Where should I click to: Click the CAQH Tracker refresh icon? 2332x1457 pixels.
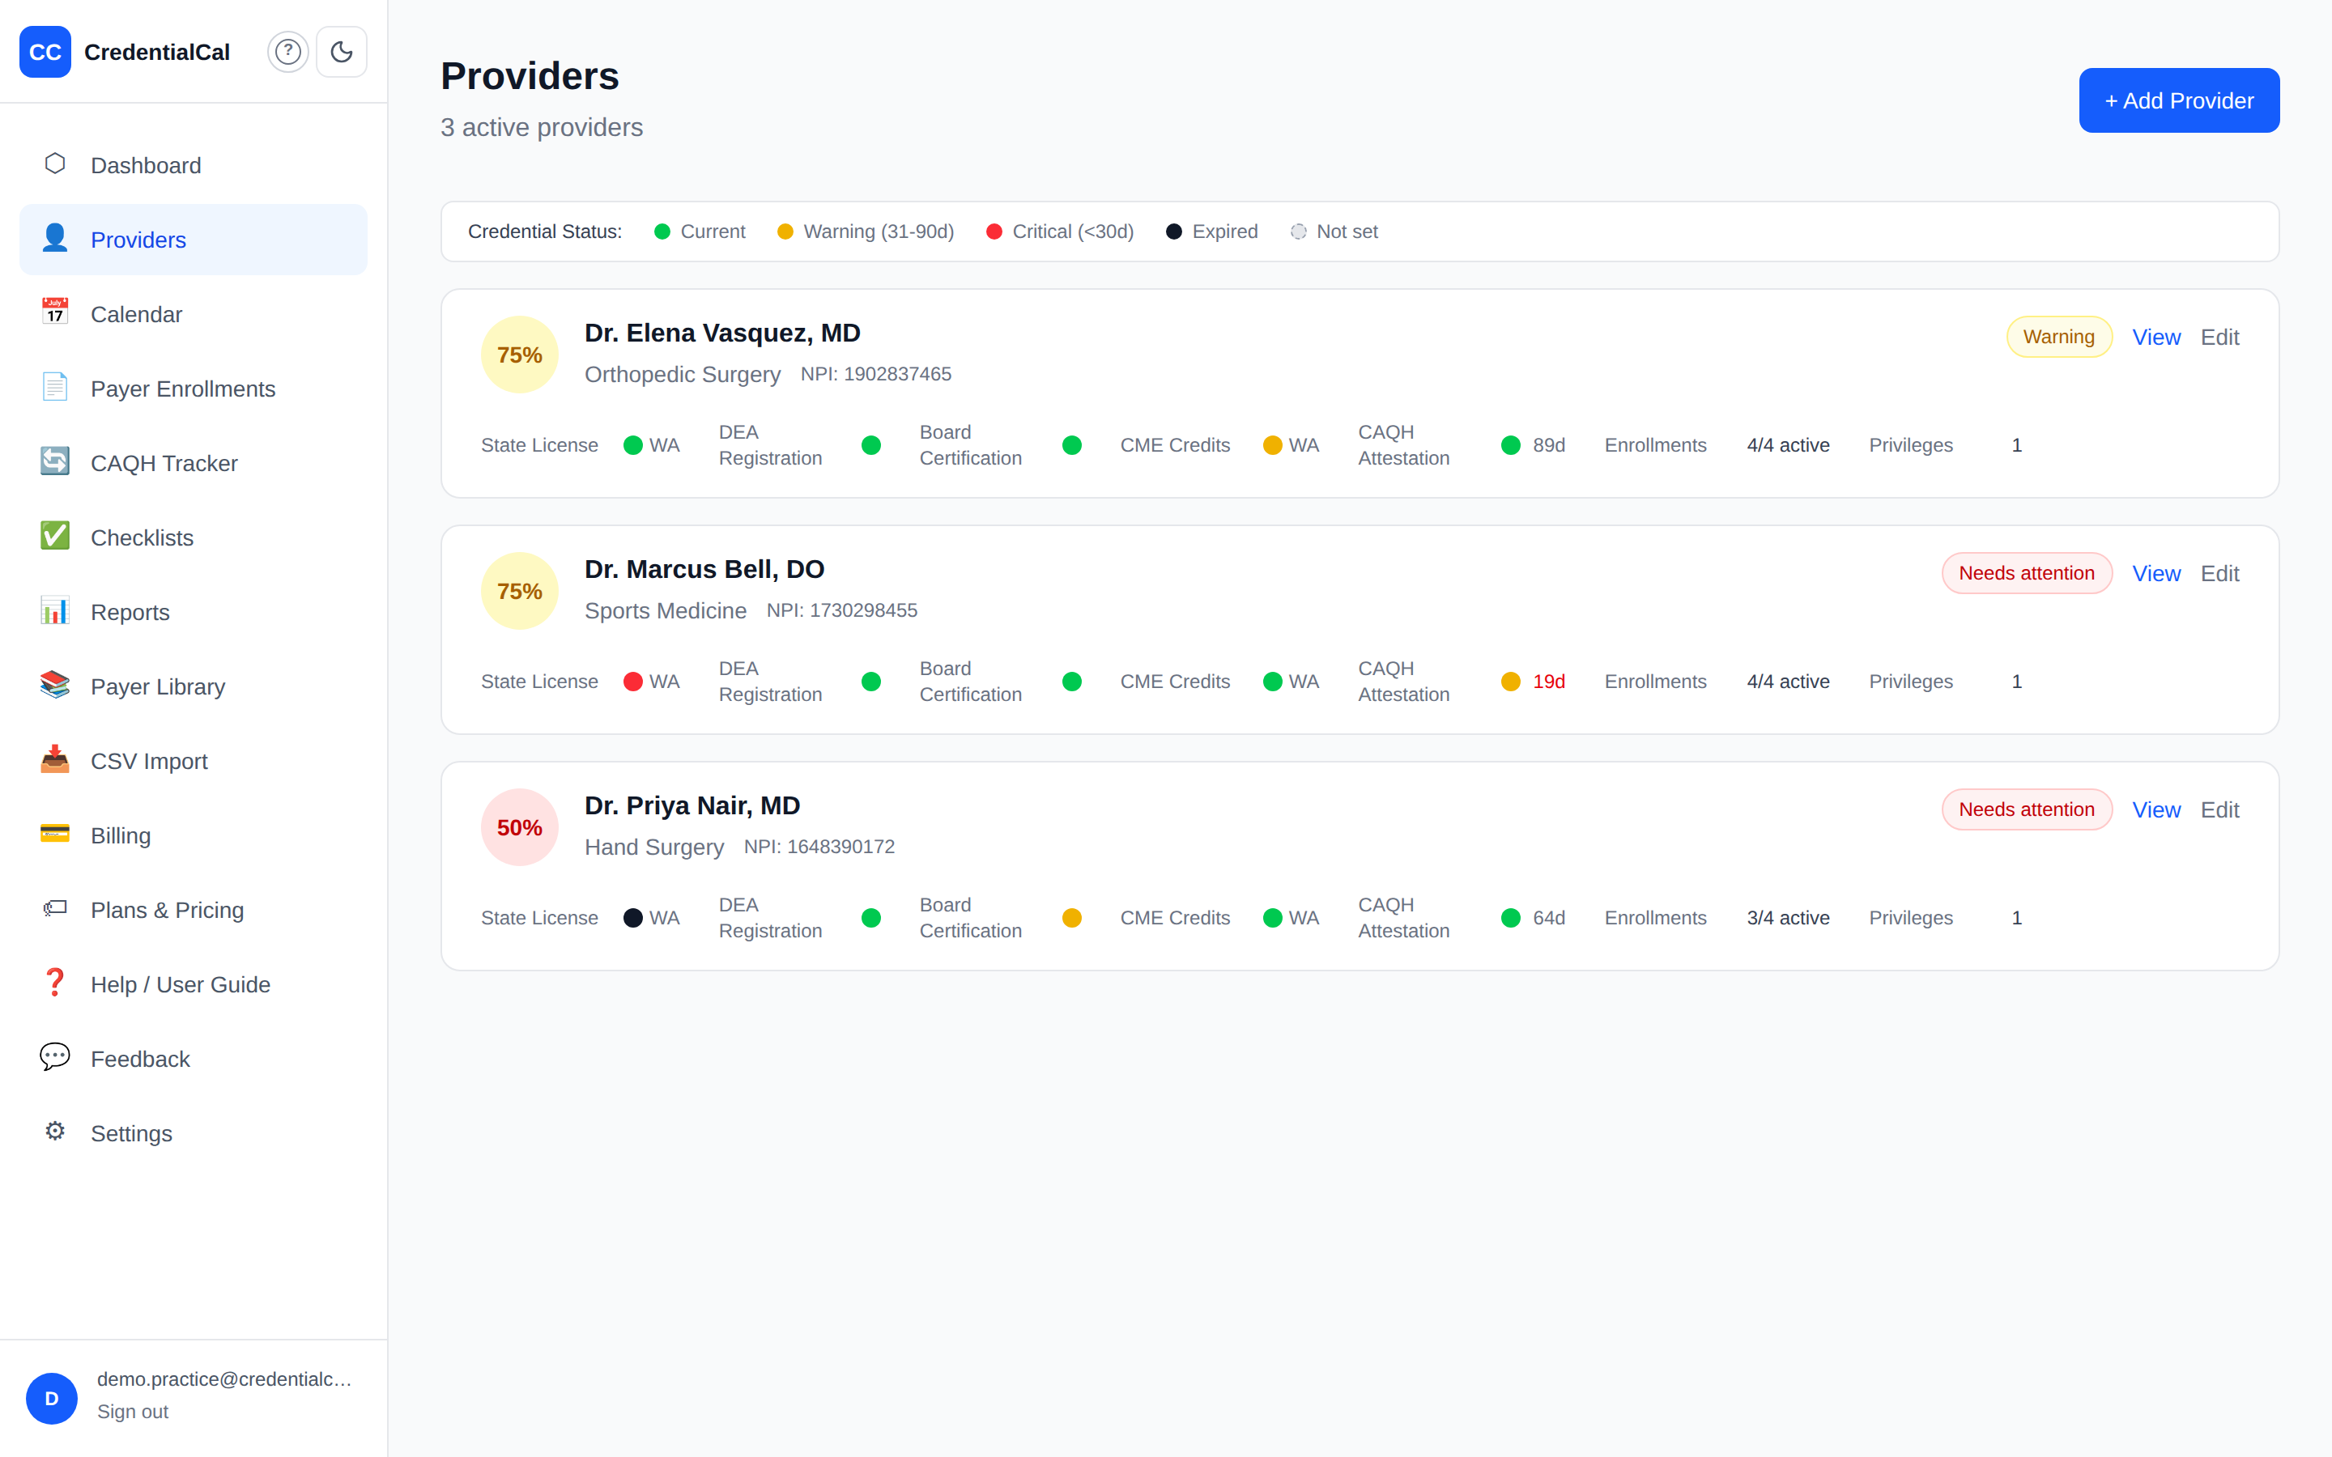pyautogui.click(x=55, y=461)
